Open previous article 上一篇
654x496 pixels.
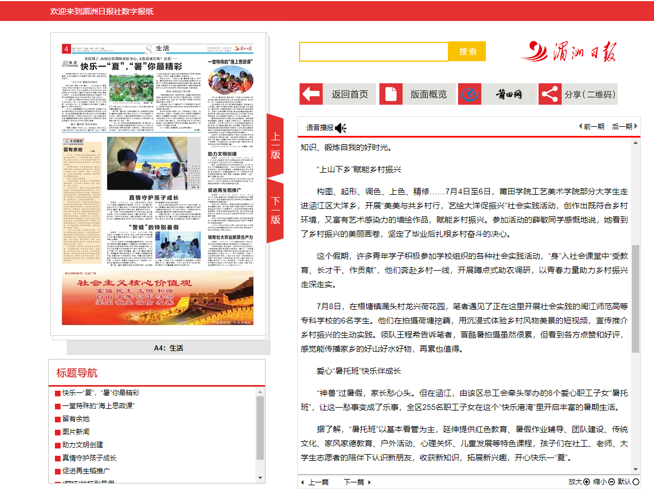pyautogui.click(x=315, y=482)
